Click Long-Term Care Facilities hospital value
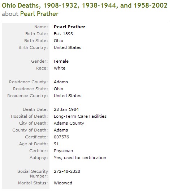Viewport: 173px width, 192px height. pyautogui.click(x=80, y=116)
